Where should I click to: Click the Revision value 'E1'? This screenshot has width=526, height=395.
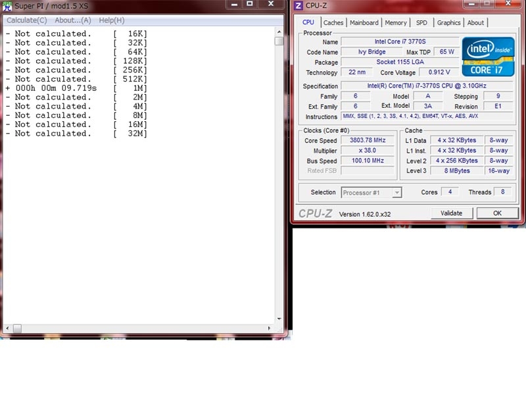(x=498, y=106)
